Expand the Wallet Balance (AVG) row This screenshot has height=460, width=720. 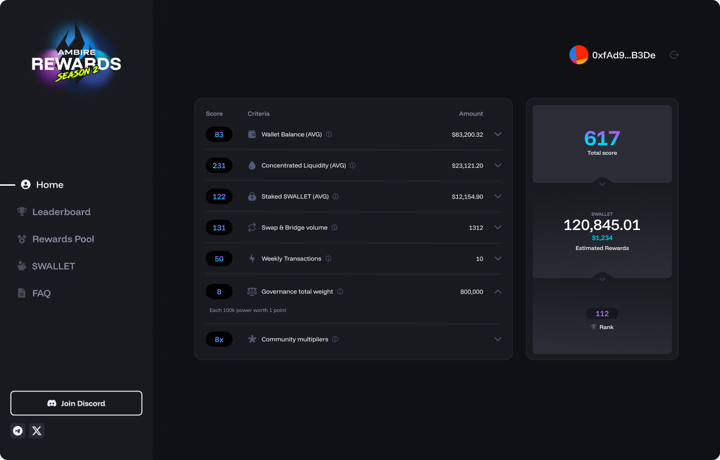point(498,134)
